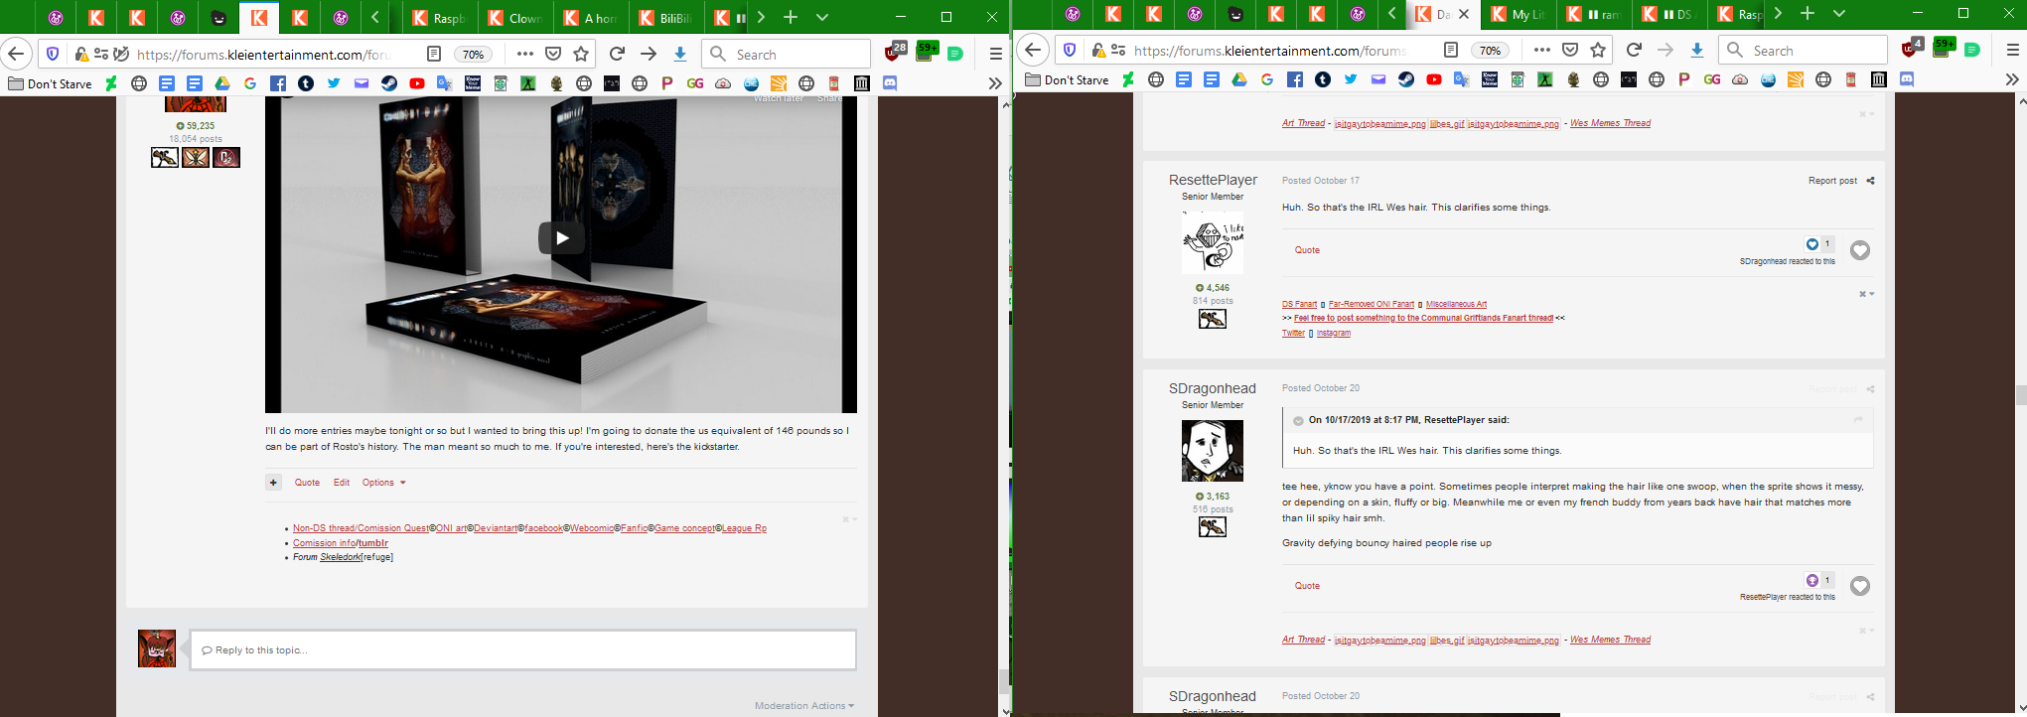Image resolution: width=2027 pixels, height=717 pixels.
Task: Click the Reply to this topic field
Action: pyautogui.click(x=522, y=650)
